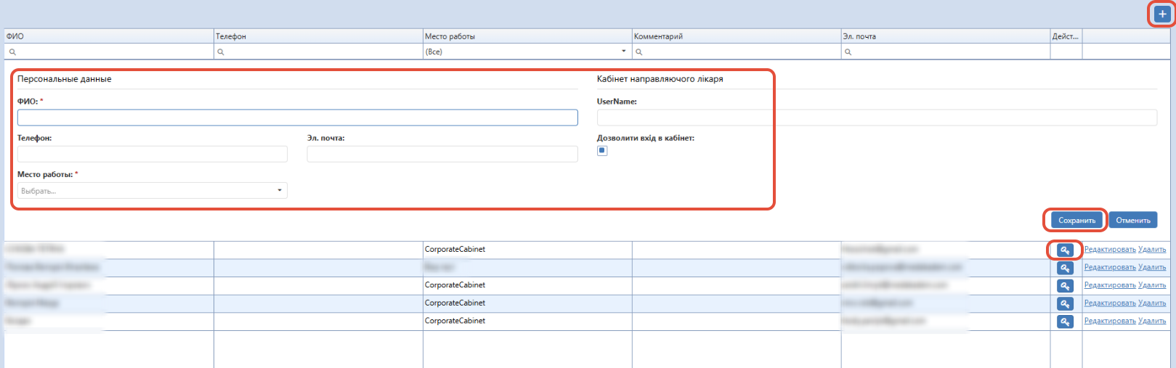Click the key icon in the fifth table row
Image resolution: width=1176 pixels, height=368 pixels.
1065,322
